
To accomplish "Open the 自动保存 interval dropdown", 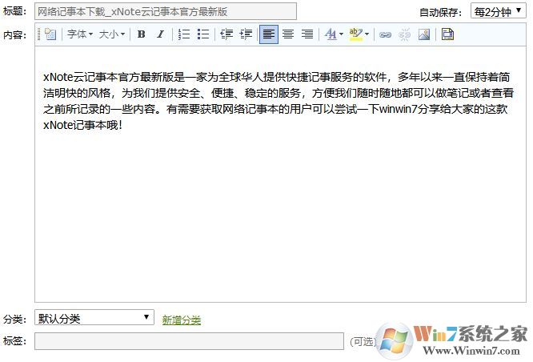I will click(x=498, y=11).
